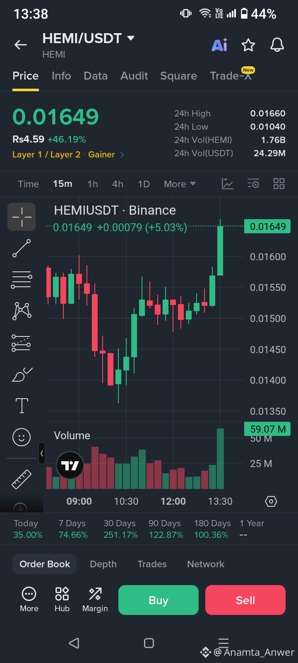The height and width of the screenshot is (663, 298).
Task: Select the ruler measure tool
Action: tap(22, 479)
